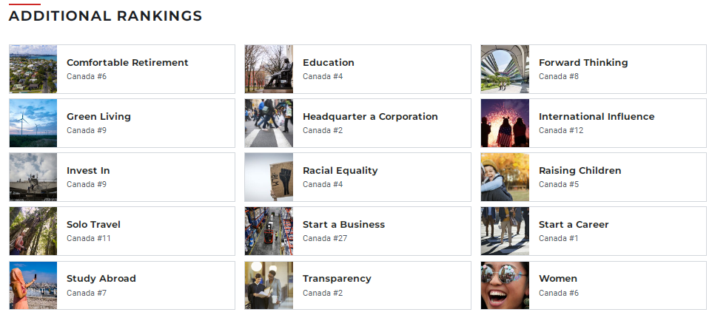Click the Study Abroad selfie thumbnail
Image resolution: width=712 pixels, height=315 pixels.
33,285
